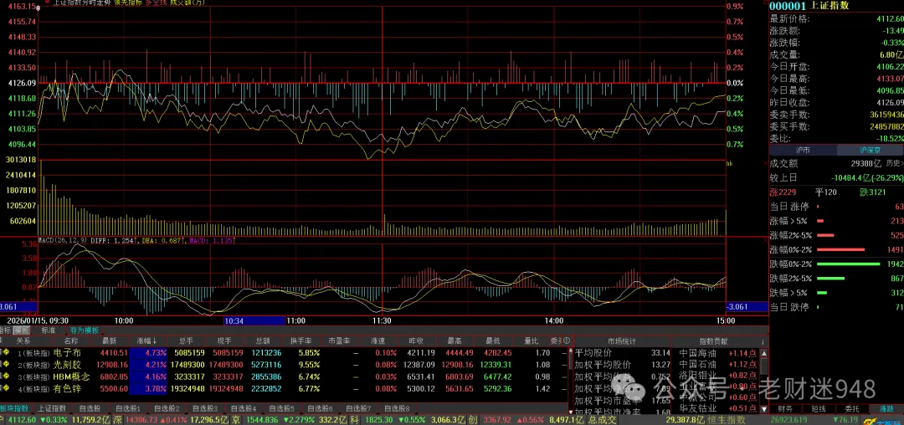
Task: Open the 历史 dropdown next to 成交额
Action: [894, 164]
